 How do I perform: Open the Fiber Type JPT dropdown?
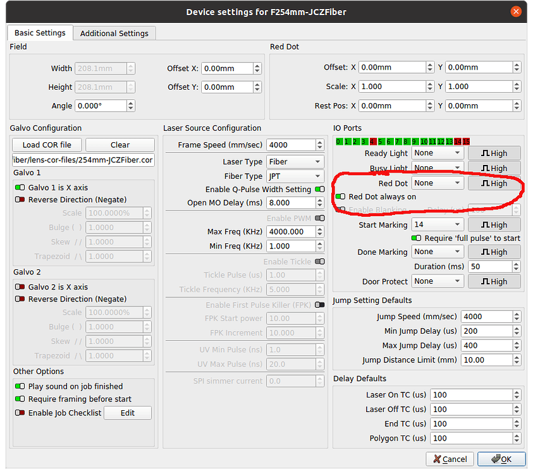(295, 176)
